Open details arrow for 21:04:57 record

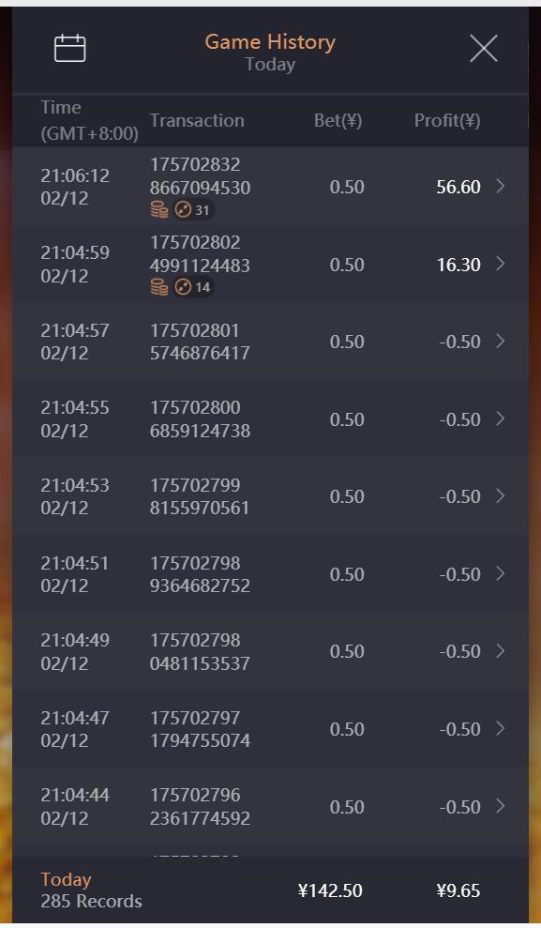pyautogui.click(x=500, y=342)
